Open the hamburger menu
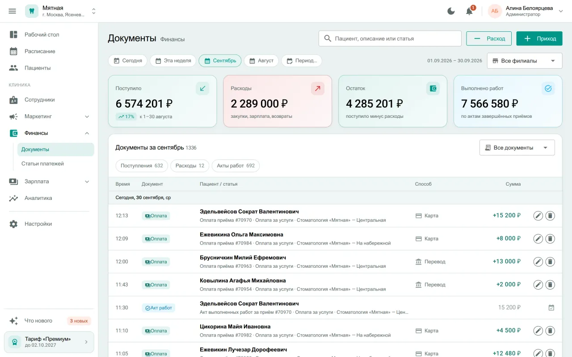The image size is (572, 357). 13,11
